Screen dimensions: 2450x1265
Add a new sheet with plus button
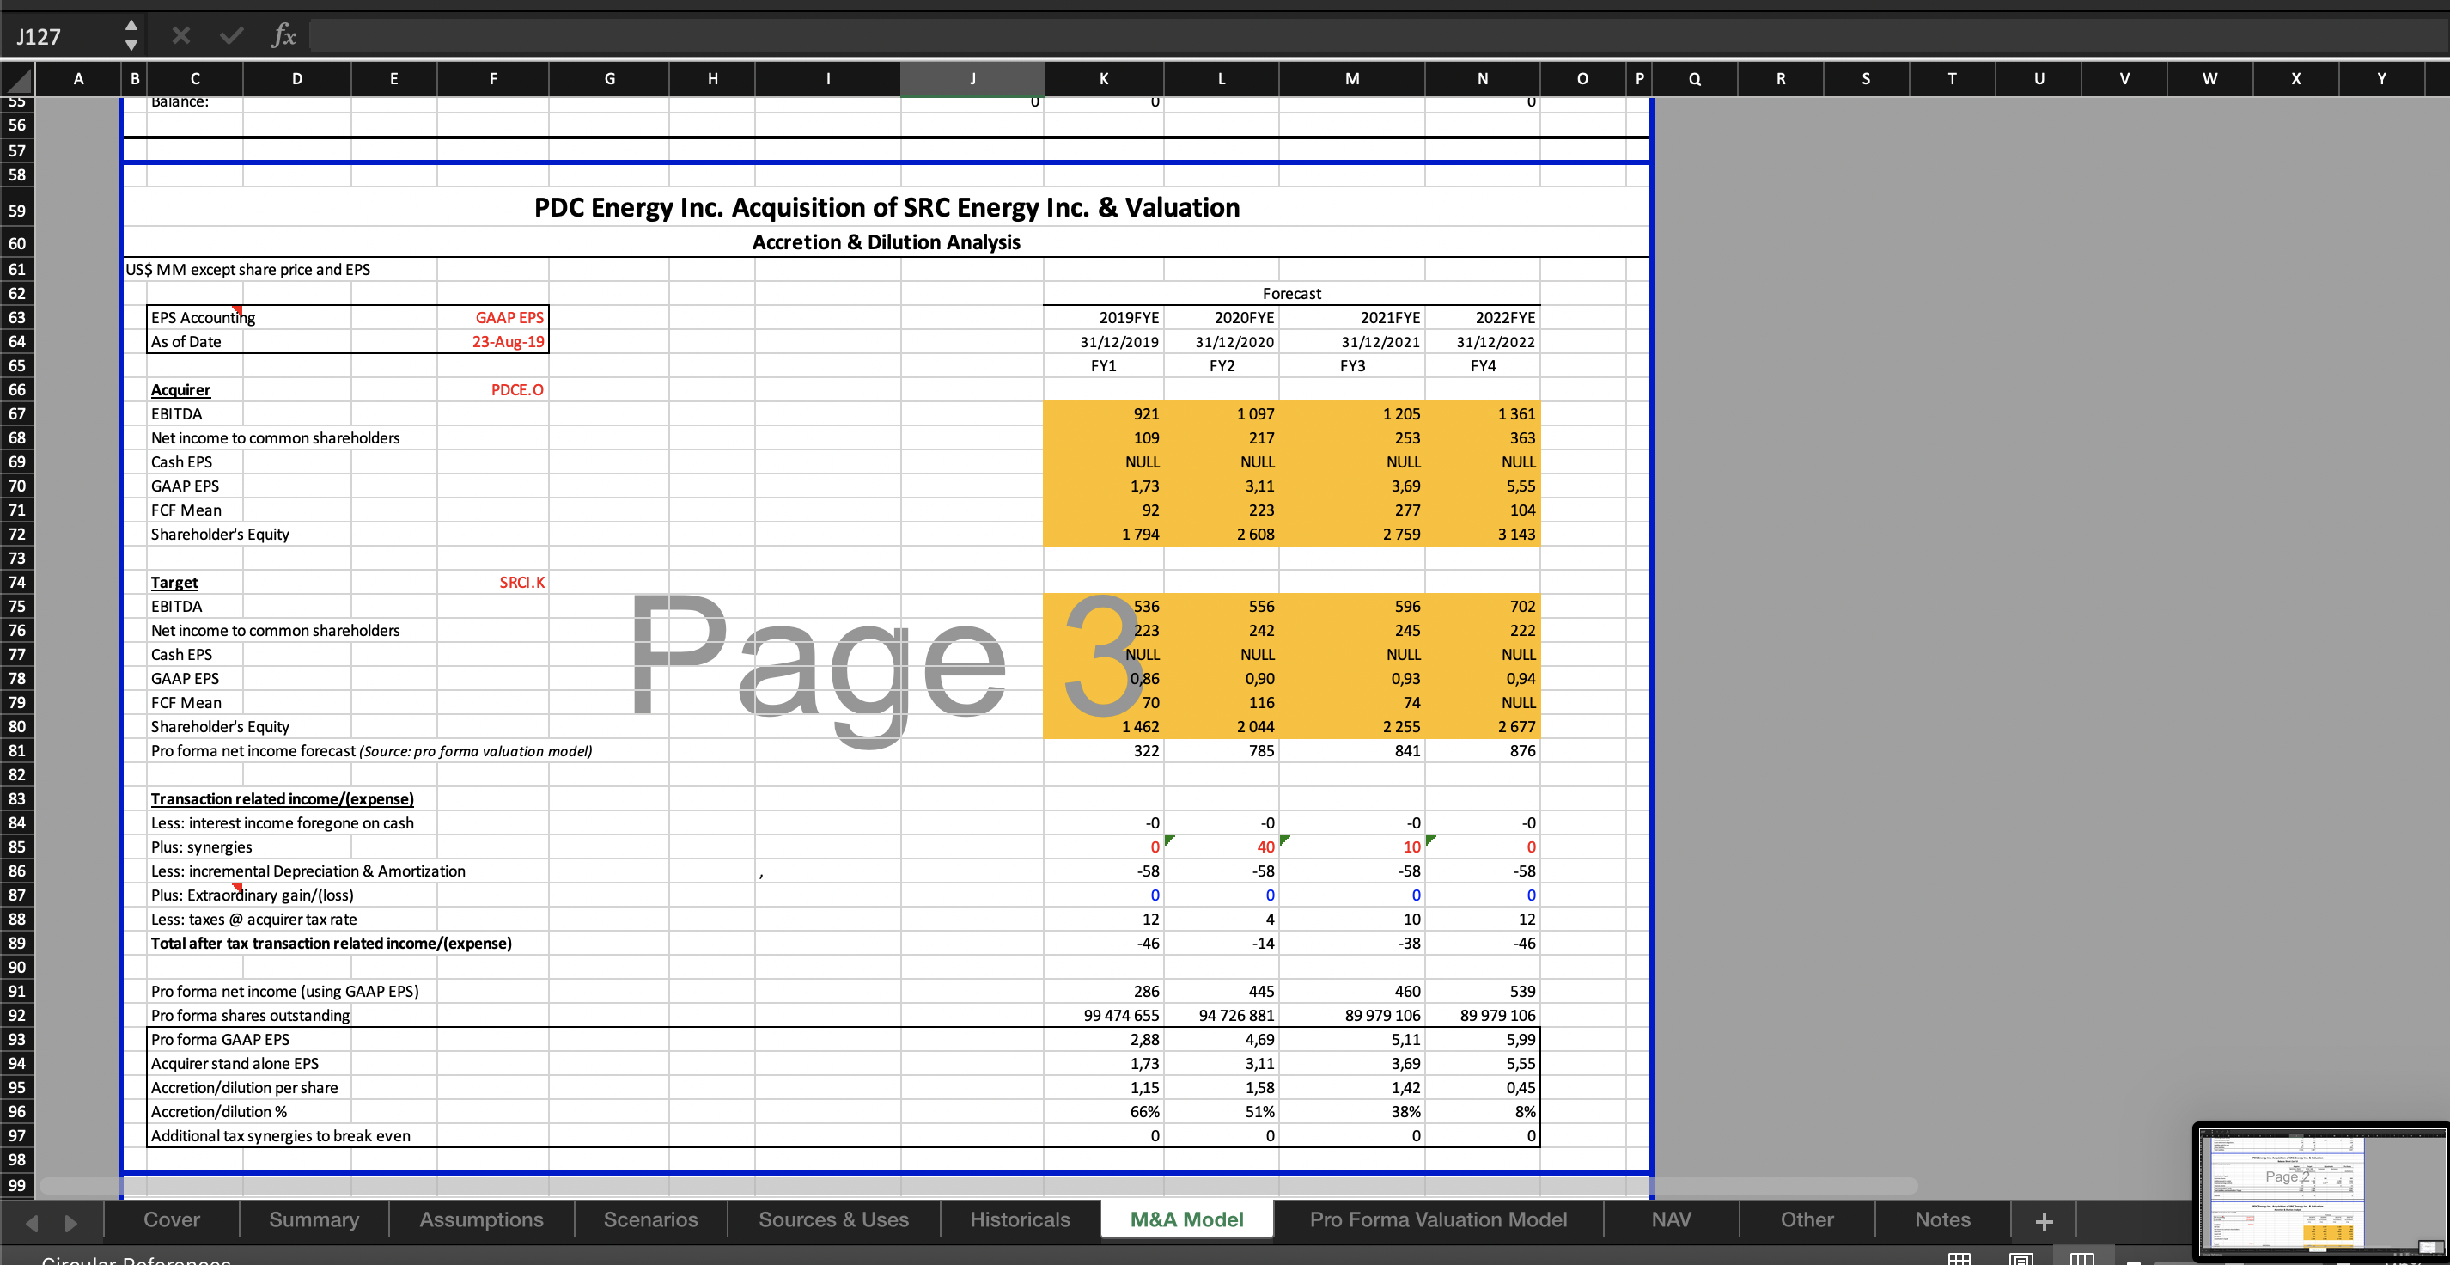[x=2044, y=1221]
